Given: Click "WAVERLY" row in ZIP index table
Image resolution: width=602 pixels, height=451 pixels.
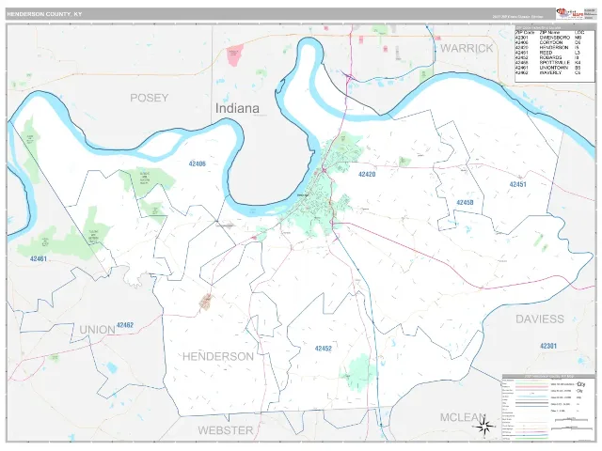Looking at the screenshot, I should [x=548, y=72].
